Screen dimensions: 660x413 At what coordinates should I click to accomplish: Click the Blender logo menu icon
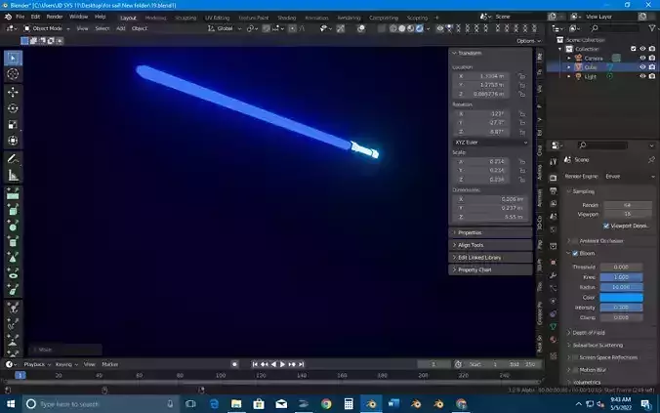[x=8, y=17]
